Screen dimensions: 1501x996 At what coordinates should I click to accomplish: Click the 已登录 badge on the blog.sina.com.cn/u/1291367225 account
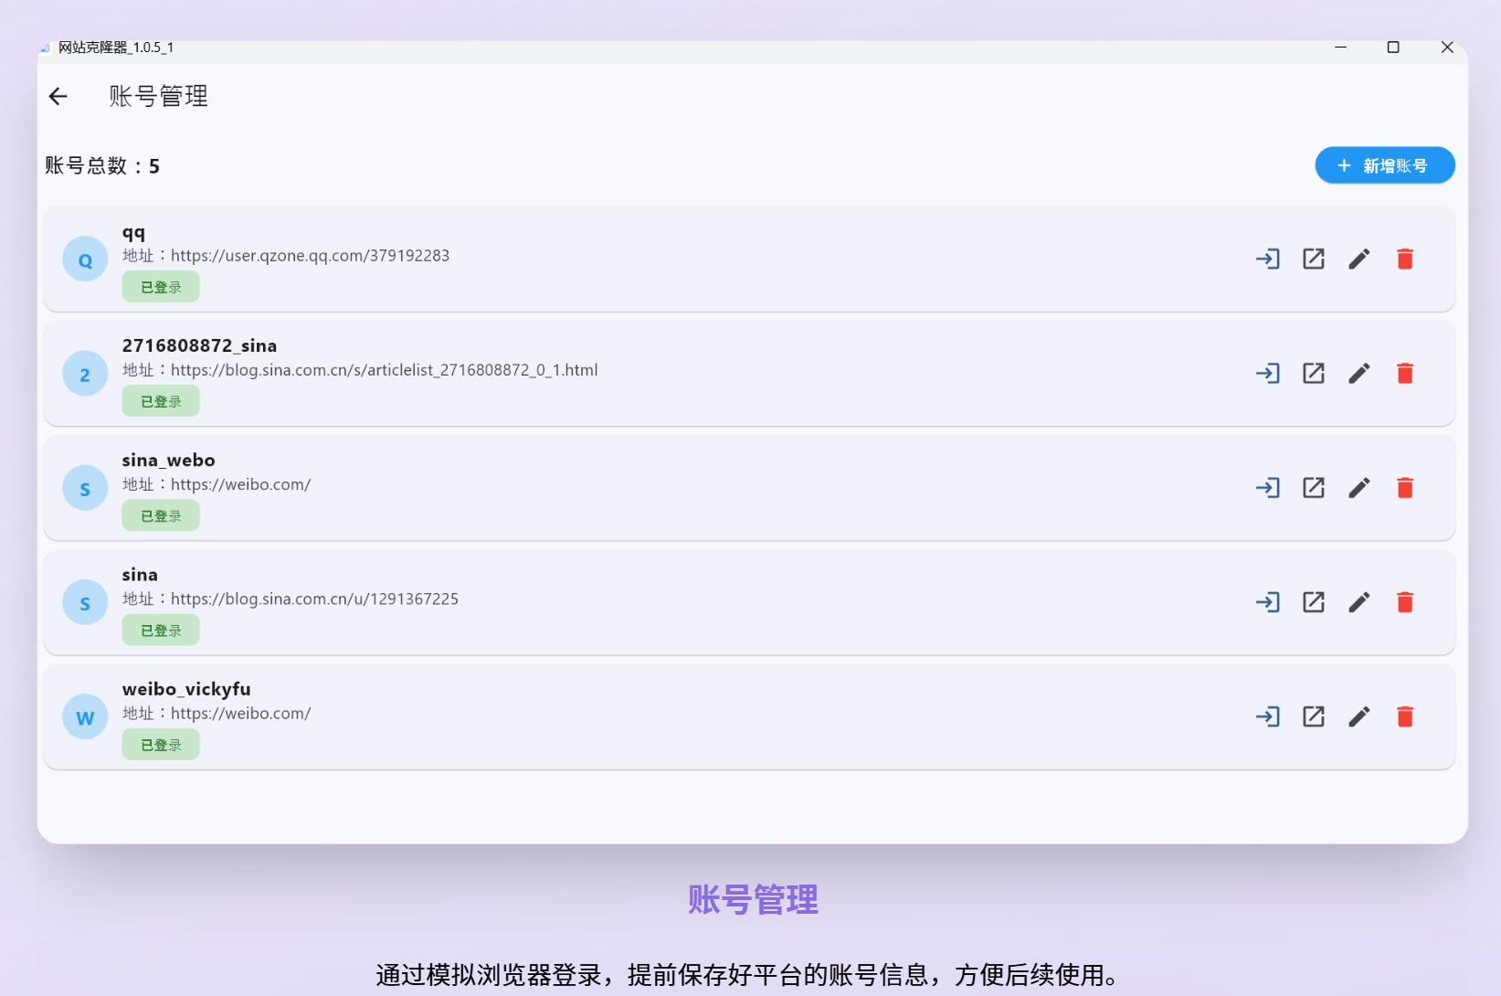(161, 630)
